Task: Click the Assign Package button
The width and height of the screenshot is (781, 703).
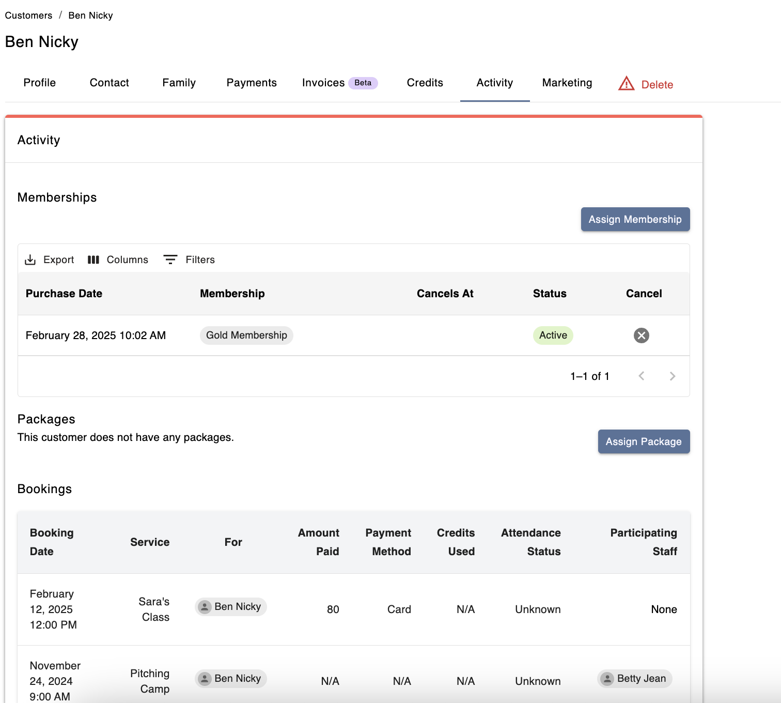Action: [643, 441]
